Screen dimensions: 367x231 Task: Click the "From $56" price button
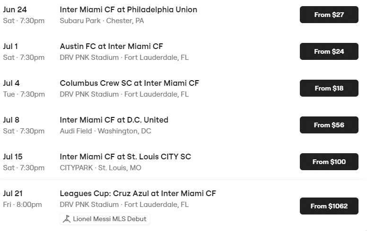click(329, 125)
